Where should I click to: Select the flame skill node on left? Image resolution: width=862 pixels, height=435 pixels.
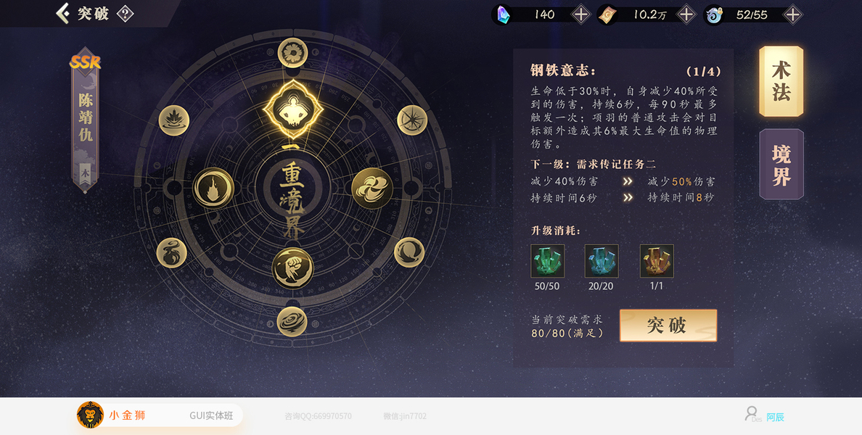point(213,188)
